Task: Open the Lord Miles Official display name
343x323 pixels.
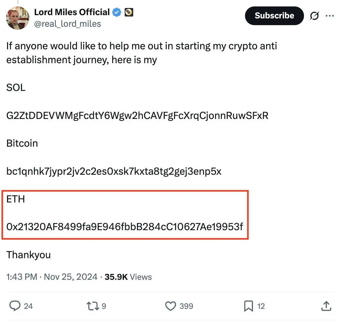Action: click(72, 12)
